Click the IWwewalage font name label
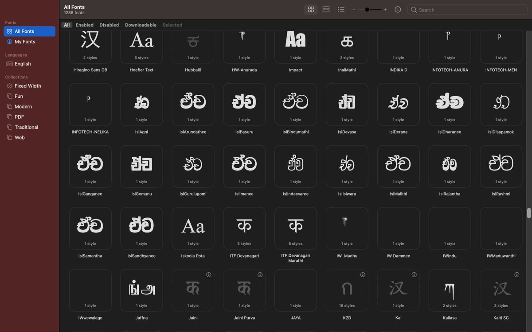The width and height of the screenshot is (532, 332). coord(90,318)
